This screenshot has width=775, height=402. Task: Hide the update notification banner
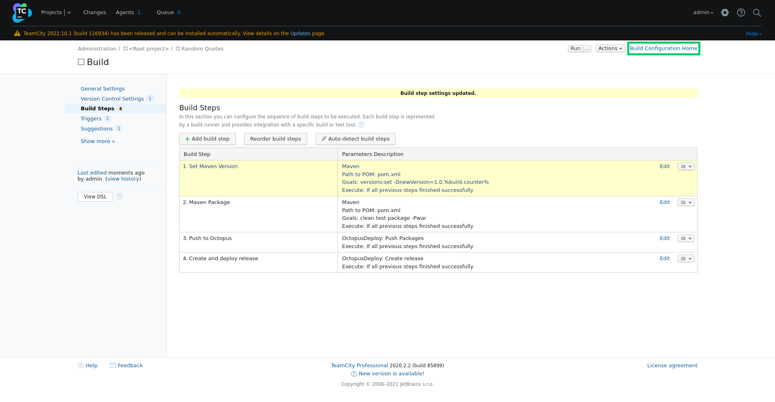click(x=754, y=34)
